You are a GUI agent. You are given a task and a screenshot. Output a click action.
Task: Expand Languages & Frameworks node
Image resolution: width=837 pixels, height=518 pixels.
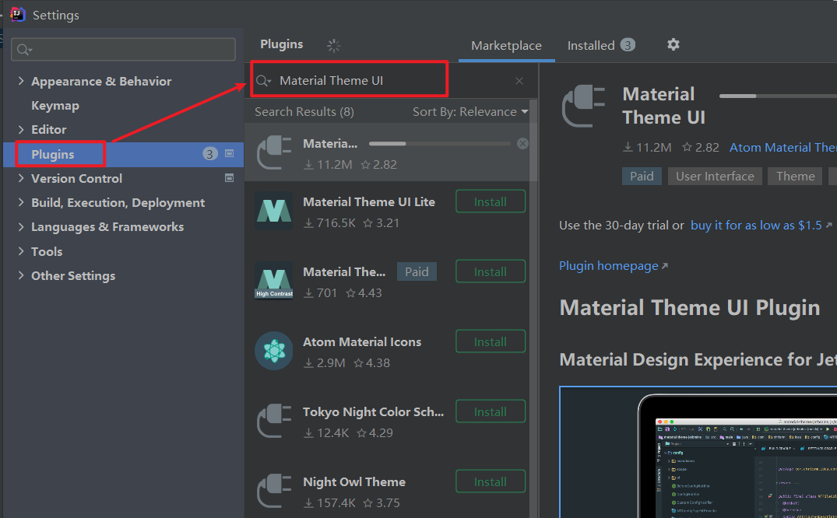point(21,227)
